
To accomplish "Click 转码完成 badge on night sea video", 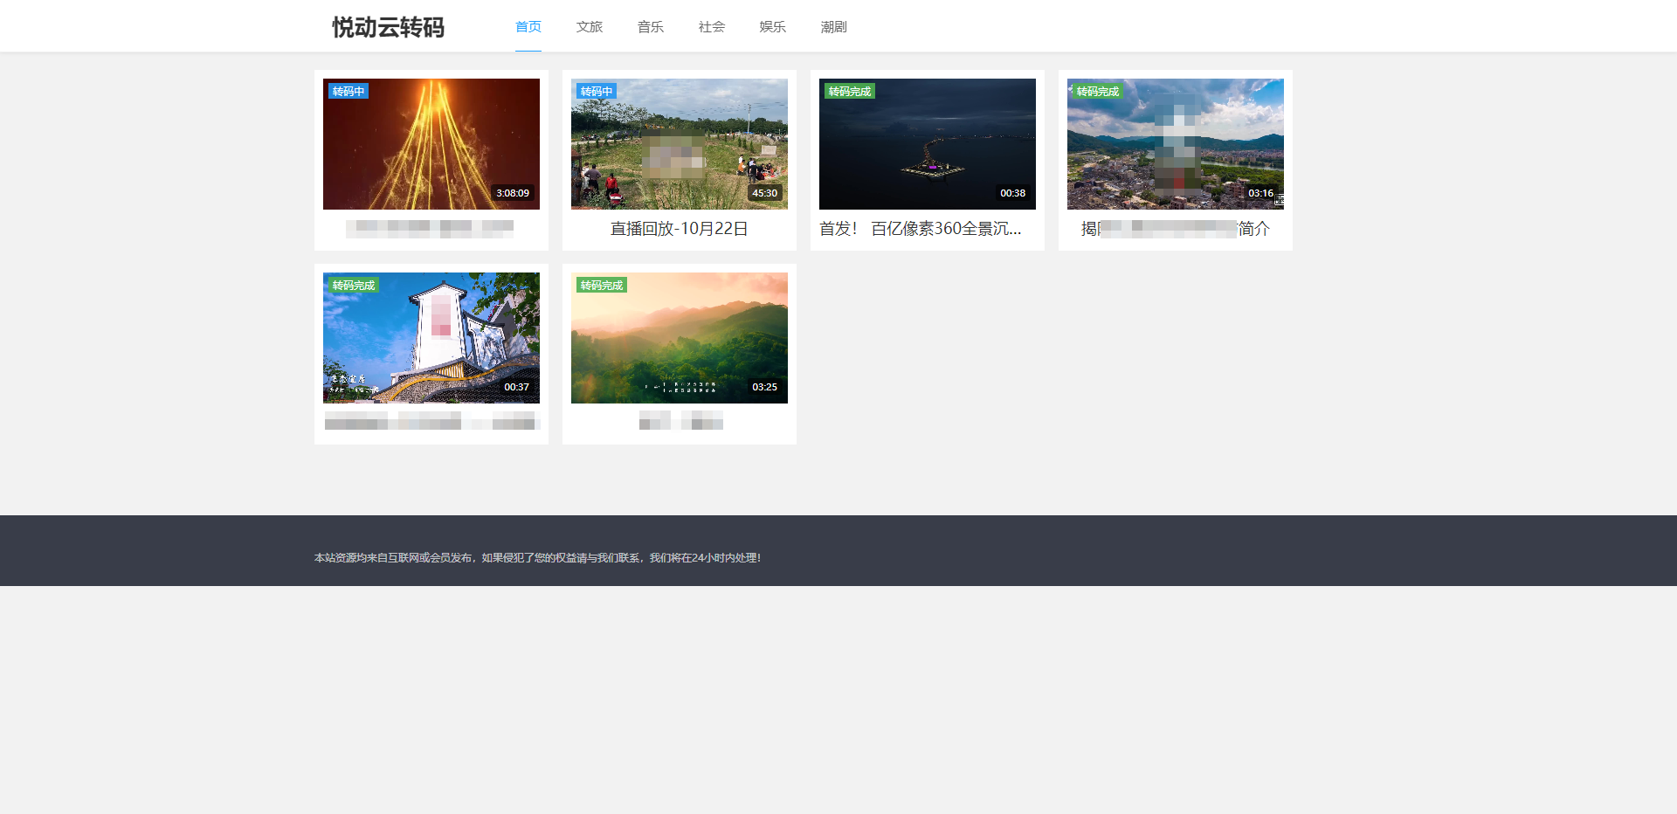I will [x=849, y=92].
